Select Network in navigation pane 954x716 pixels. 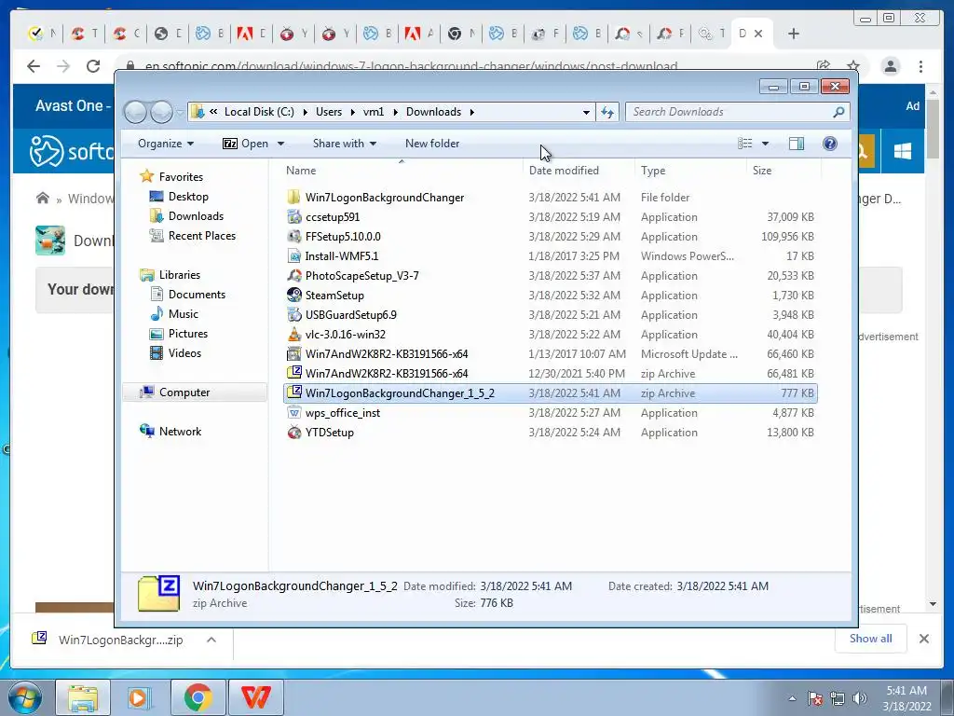click(180, 432)
